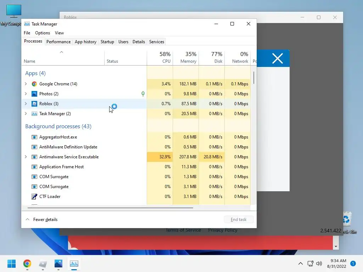Open notification badge in taskbar
Image resolution: width=363 pixels, height=272 pixels.
coord(353,263)
